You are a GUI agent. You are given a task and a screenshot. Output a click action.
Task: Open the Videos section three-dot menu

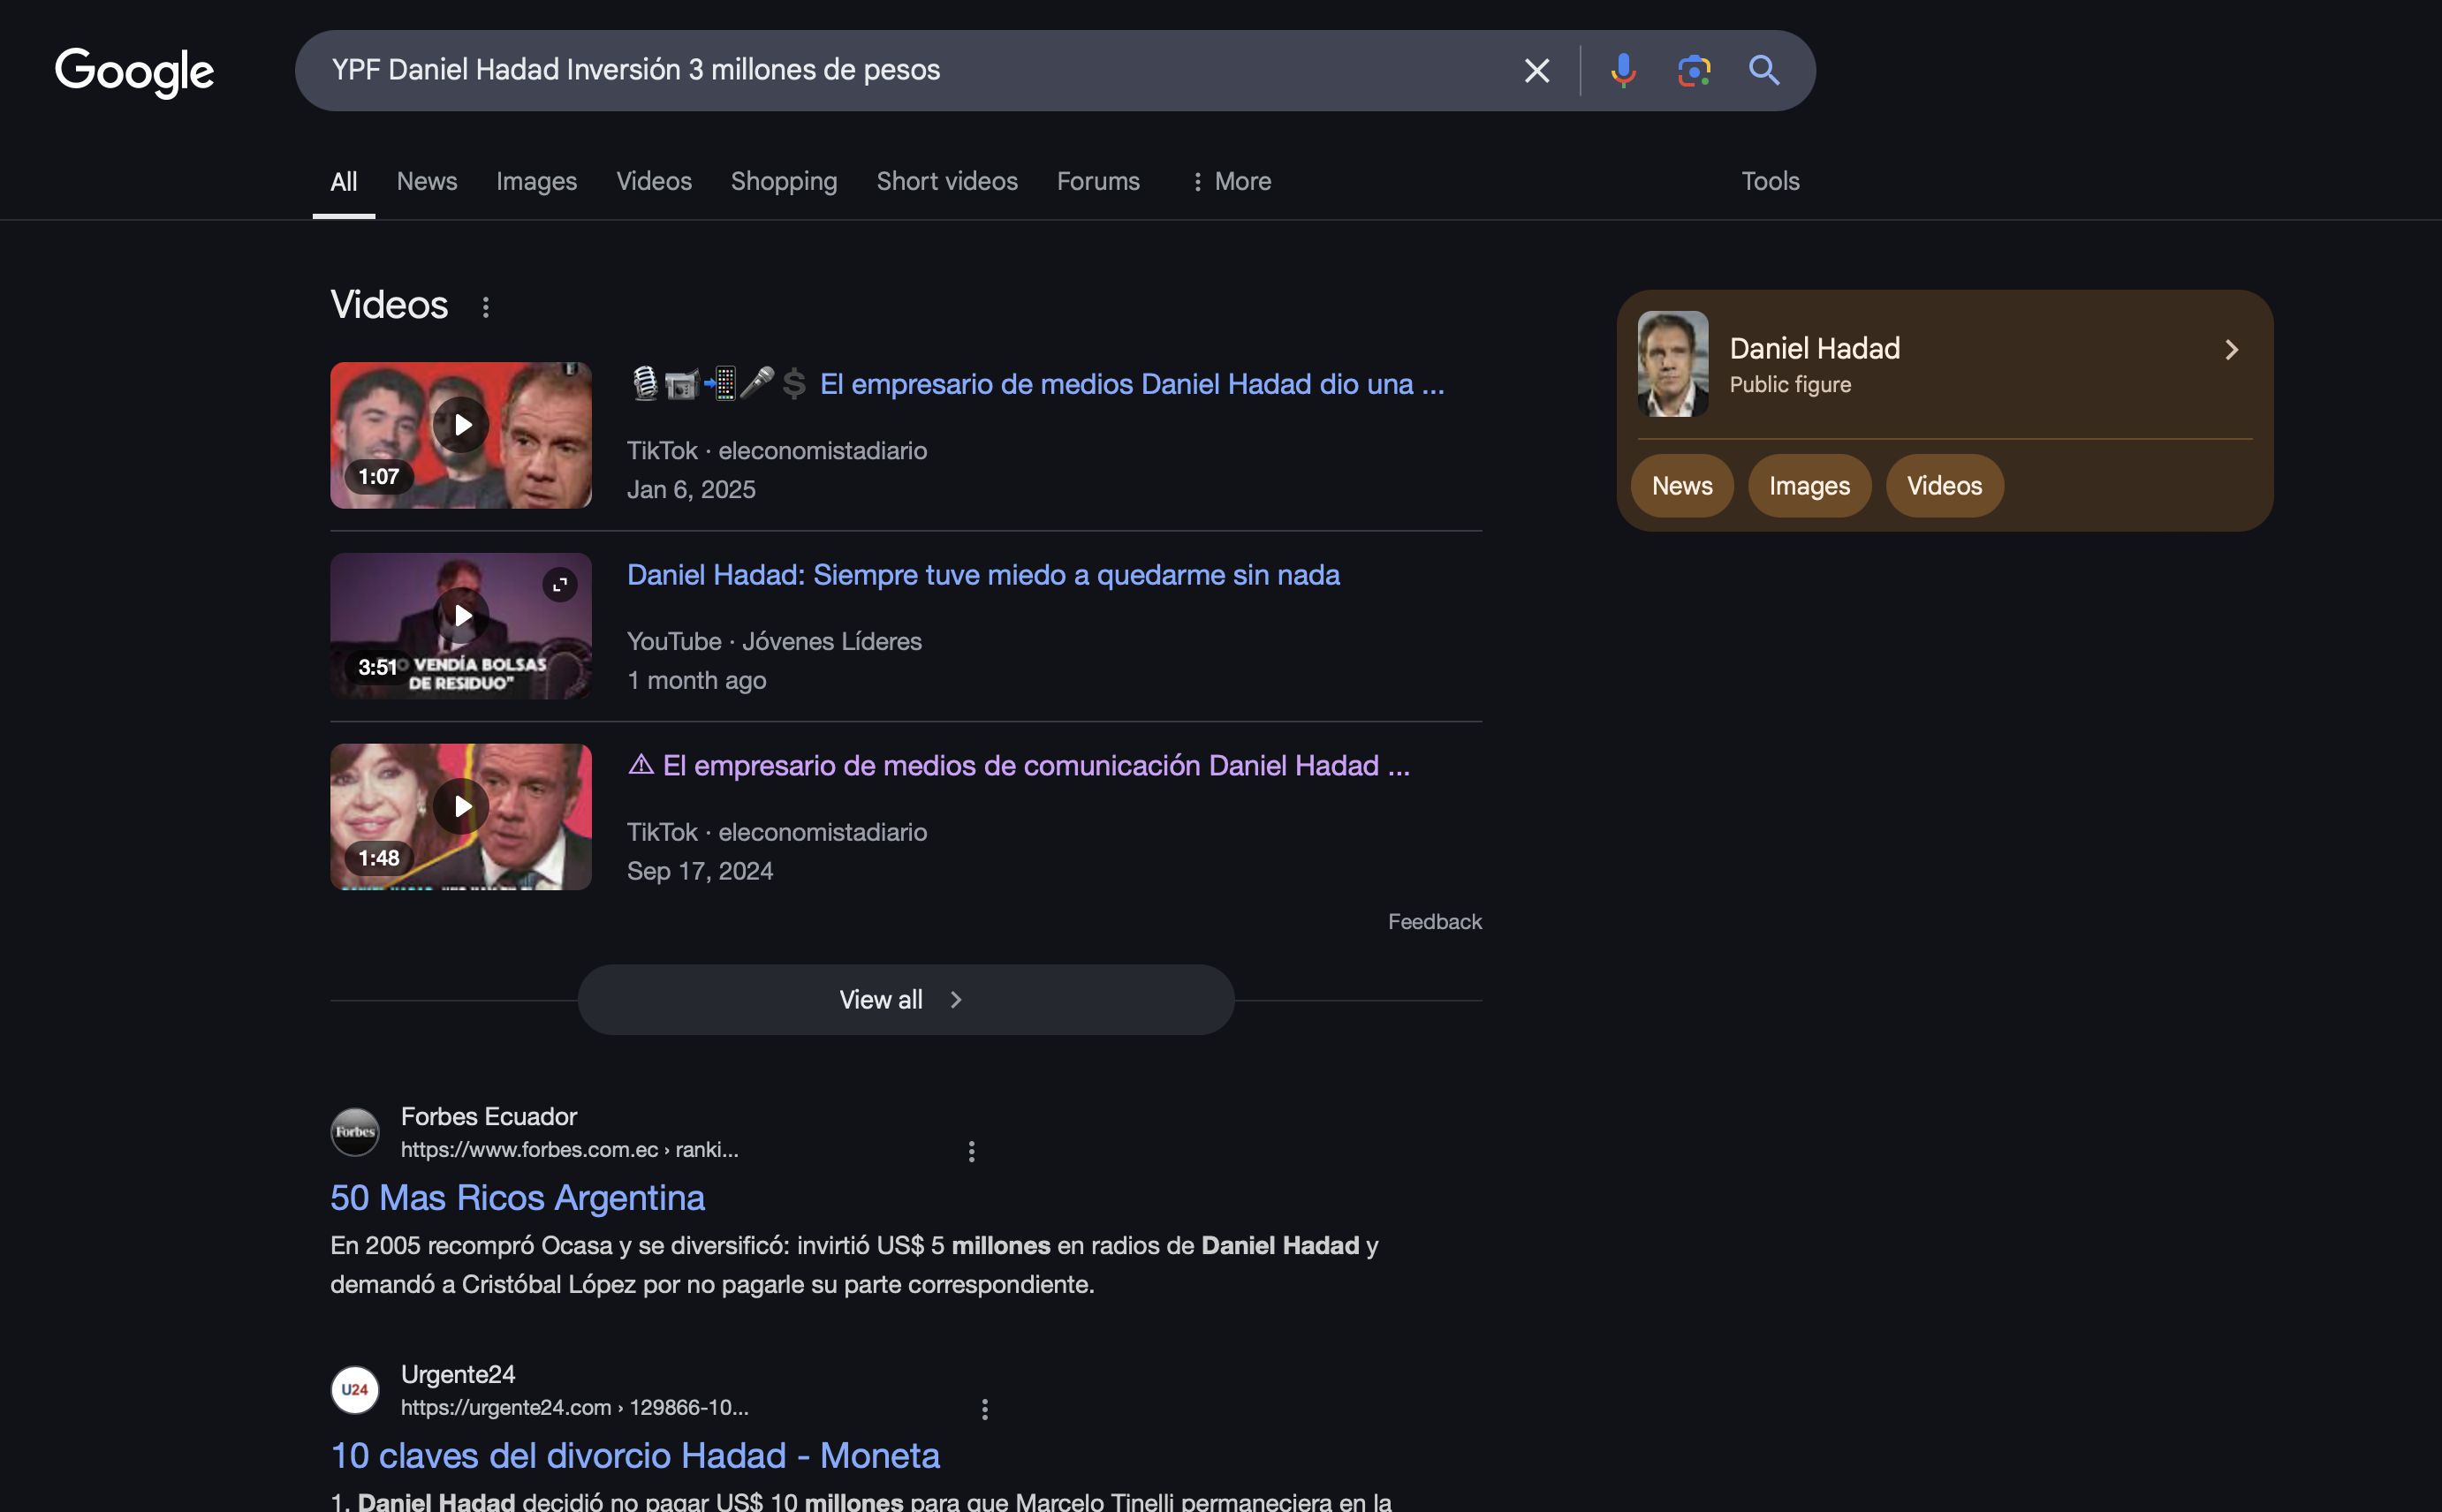[485, 307]
